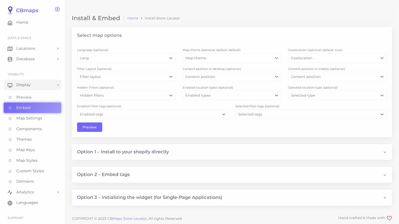Open mobile Content position dropdown
The image size is (399, 224).
coord(337,77)
